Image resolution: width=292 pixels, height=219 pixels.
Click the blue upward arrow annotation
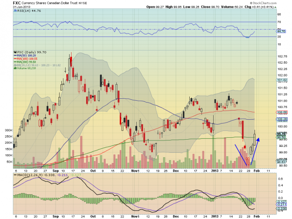point(255,151)
